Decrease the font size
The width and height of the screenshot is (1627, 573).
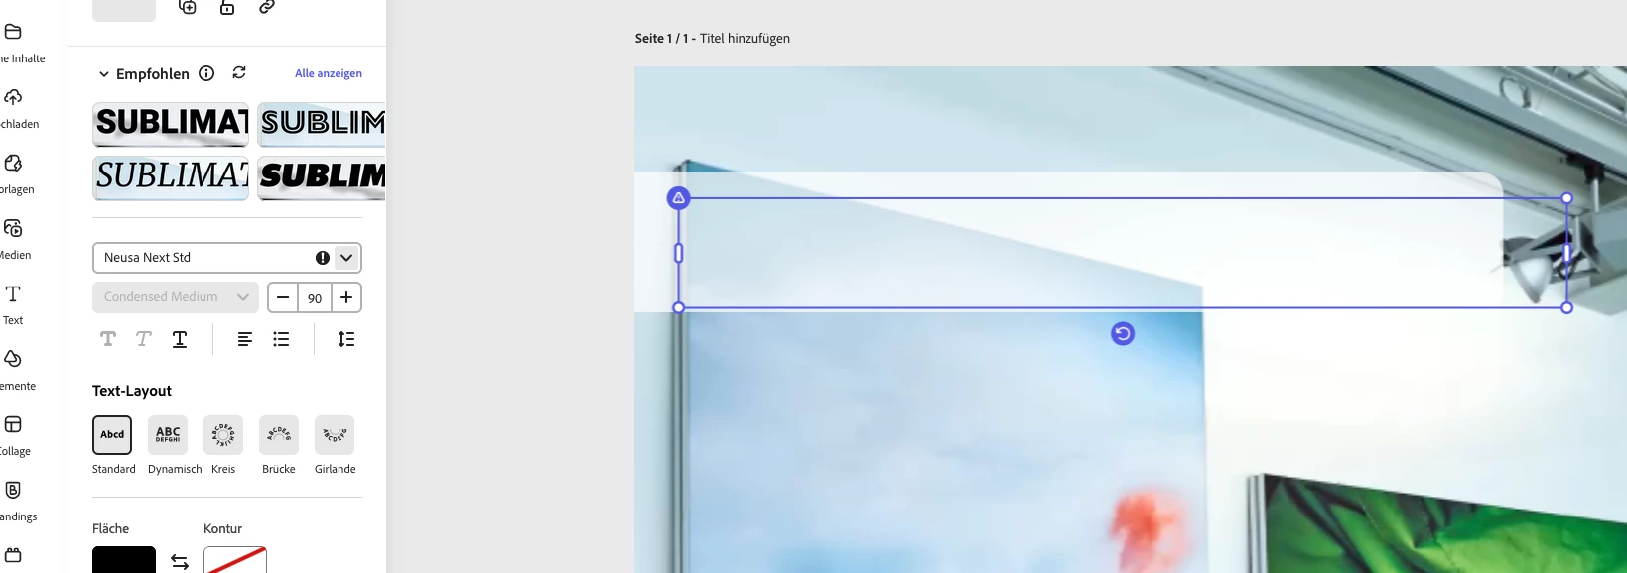click(x=283, y=297)
